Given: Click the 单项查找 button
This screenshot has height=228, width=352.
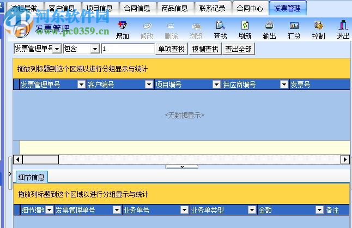Looking at the screenshot, I should pos(172,49).
